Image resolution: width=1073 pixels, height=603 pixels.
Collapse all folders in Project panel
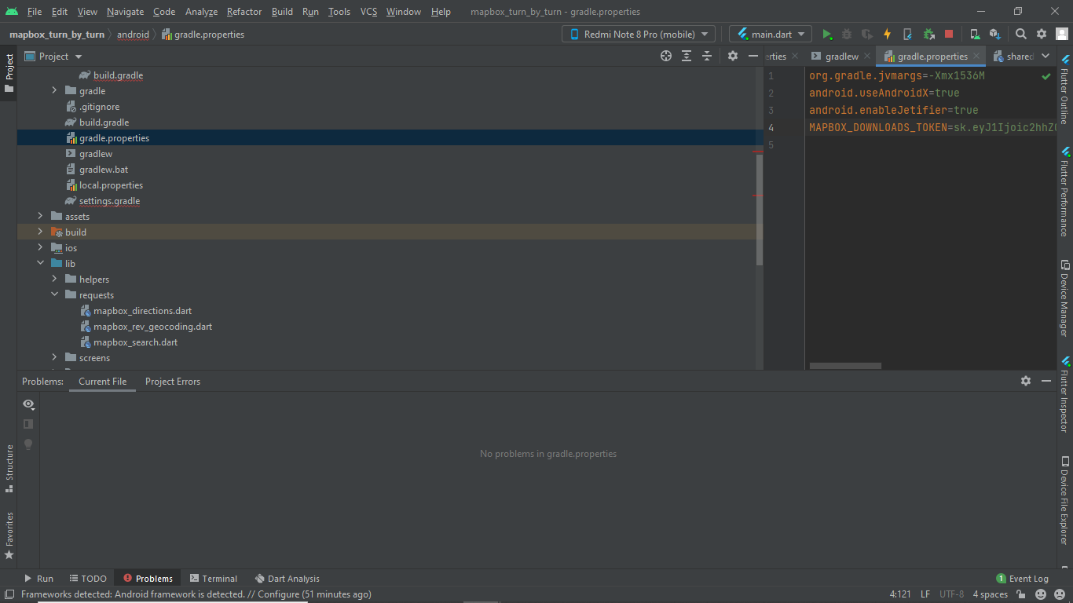tap(707, 56)
